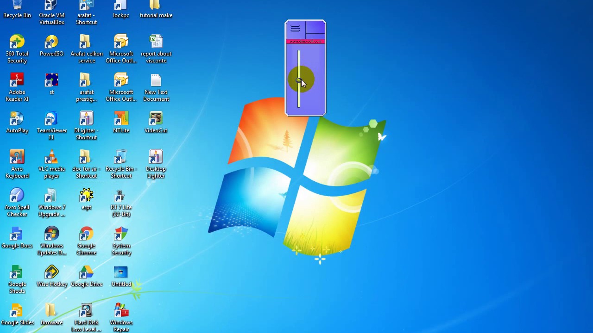Open the Google Docs shortcut
The width and height of the screenshot is (593, 333).
coord(17,237)
